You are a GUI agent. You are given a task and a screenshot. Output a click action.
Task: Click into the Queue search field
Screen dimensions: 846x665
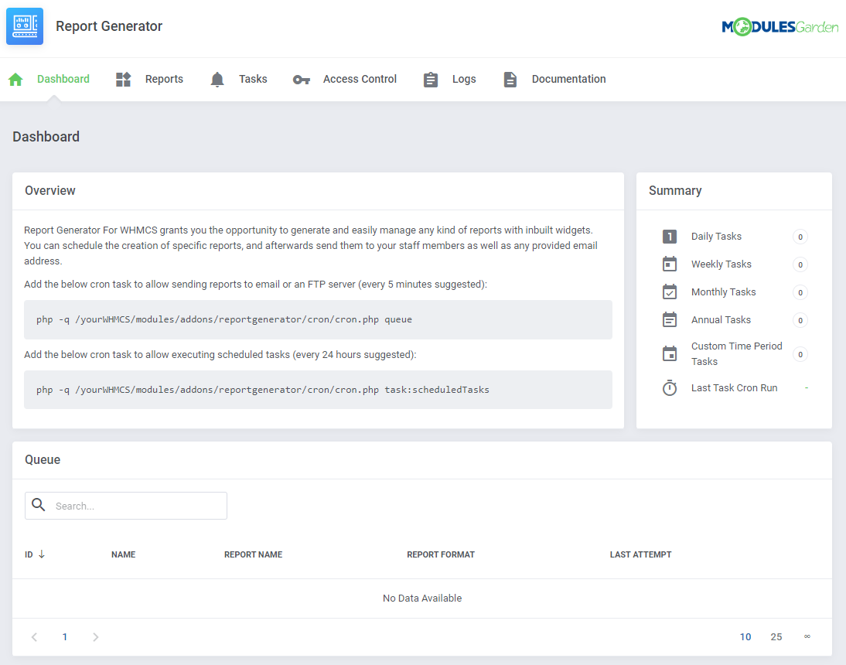126,506
